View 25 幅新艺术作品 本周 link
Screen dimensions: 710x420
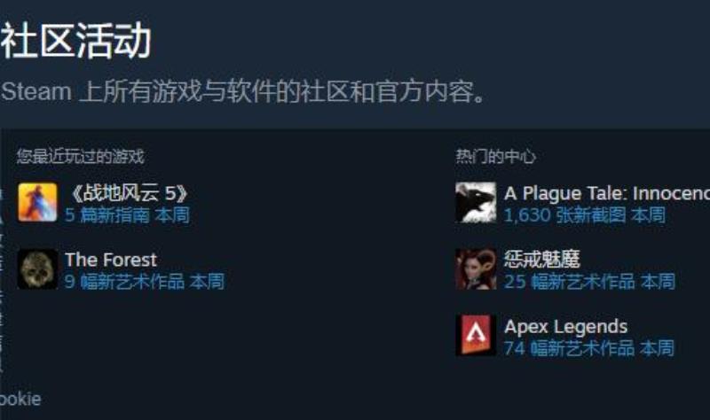click(x=589, y=282)
